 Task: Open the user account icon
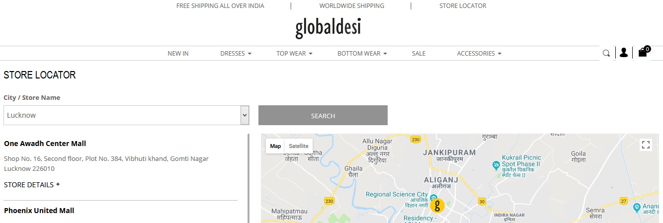coord(623,53)
